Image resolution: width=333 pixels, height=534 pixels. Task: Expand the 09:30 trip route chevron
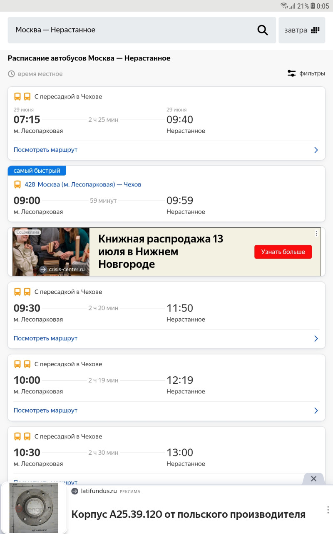coord(316,338)
